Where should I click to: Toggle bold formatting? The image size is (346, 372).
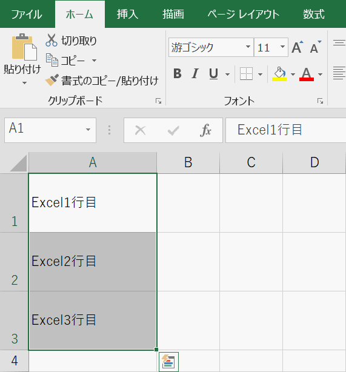(178, 73)
